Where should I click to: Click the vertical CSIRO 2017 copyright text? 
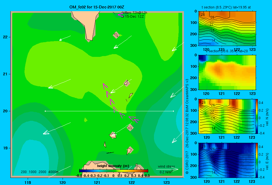click(x=187, y=162)
